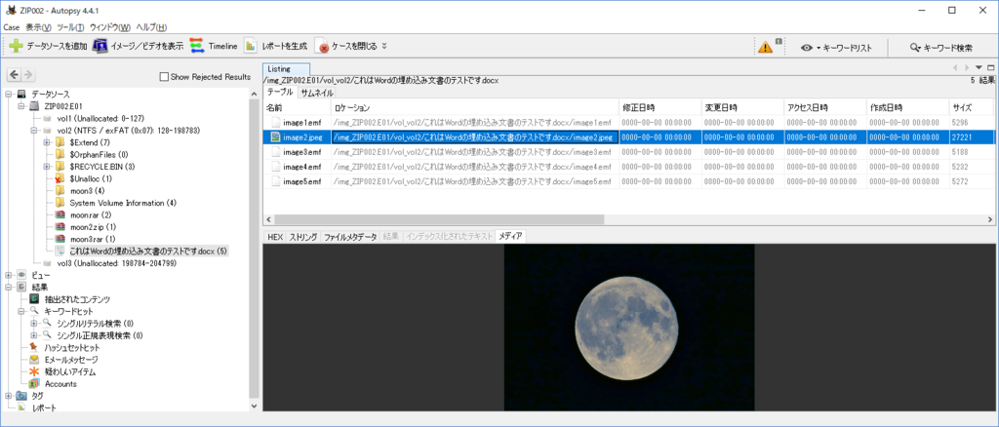Select the image4.emf row
Screen dimensions: 999x427
(628, 166)
